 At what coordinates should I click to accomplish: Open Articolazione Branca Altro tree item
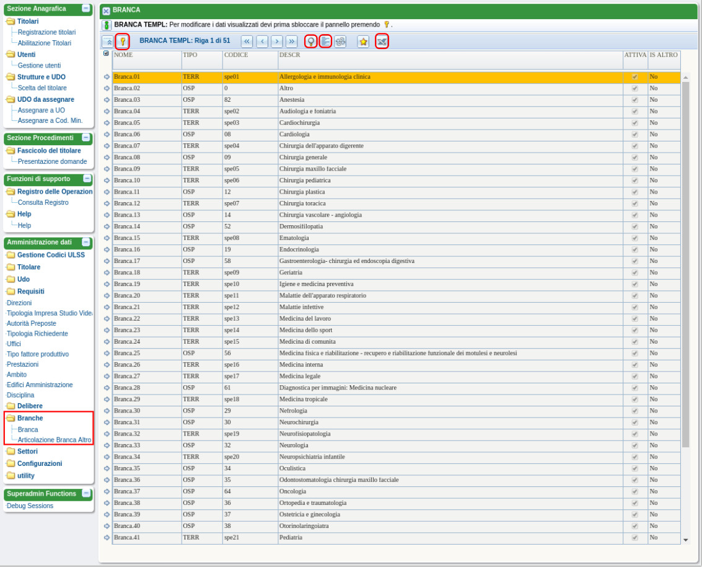(54, 440)
